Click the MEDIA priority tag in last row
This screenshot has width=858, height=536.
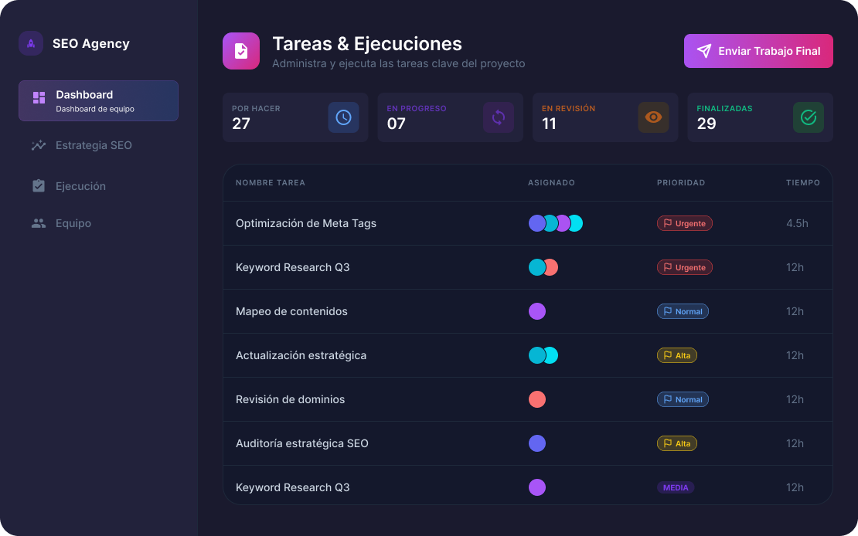(x=676, y=487)
